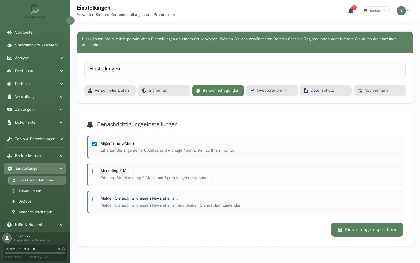The image size is (420, 263).
Task: Click Einstellungen speichern button
Action: point(367,230)
